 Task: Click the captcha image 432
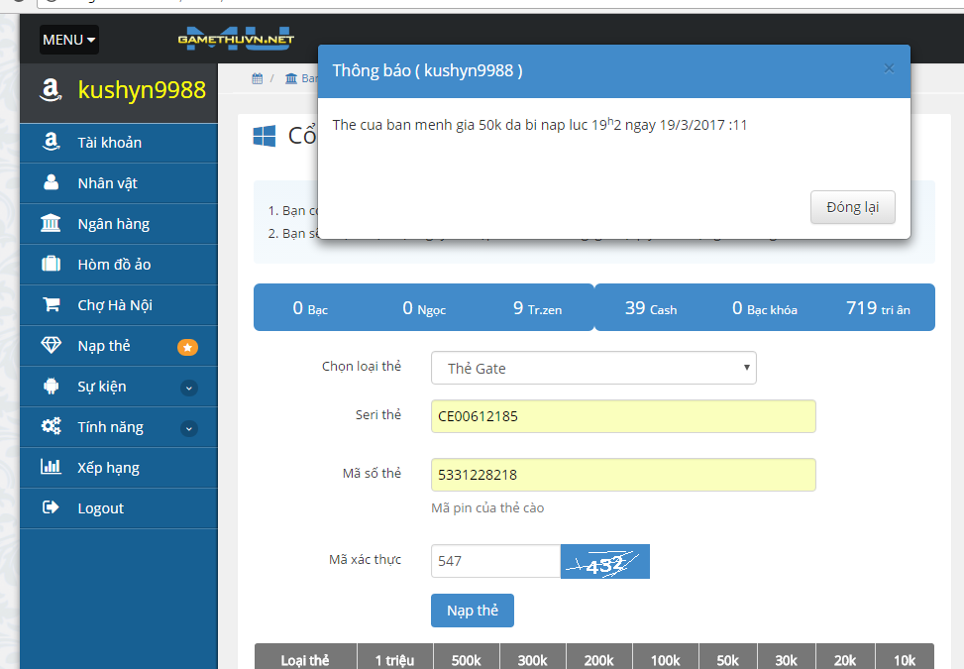605,561
